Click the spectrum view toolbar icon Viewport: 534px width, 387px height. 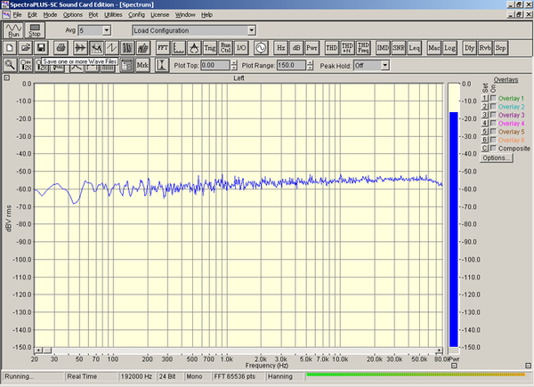coord(96,48)
